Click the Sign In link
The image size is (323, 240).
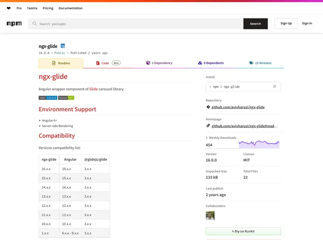[307, 23]
